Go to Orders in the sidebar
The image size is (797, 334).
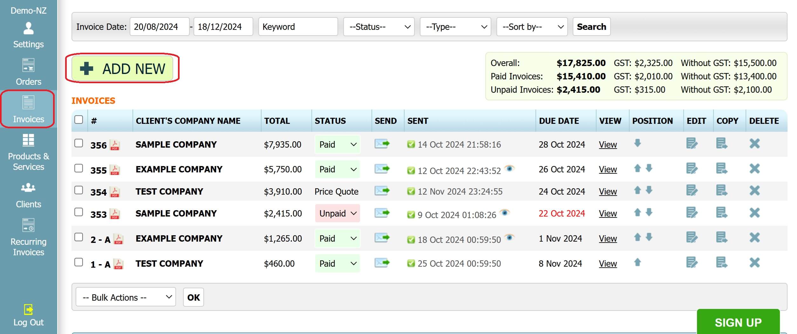29,72
